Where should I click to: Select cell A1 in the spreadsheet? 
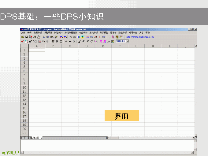37,50
